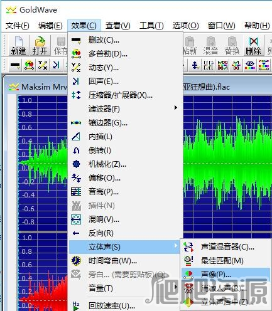Choose 压缩器/扩展器(X)... menu entry
Screen dimensions: 272x311
coord(126,95)
